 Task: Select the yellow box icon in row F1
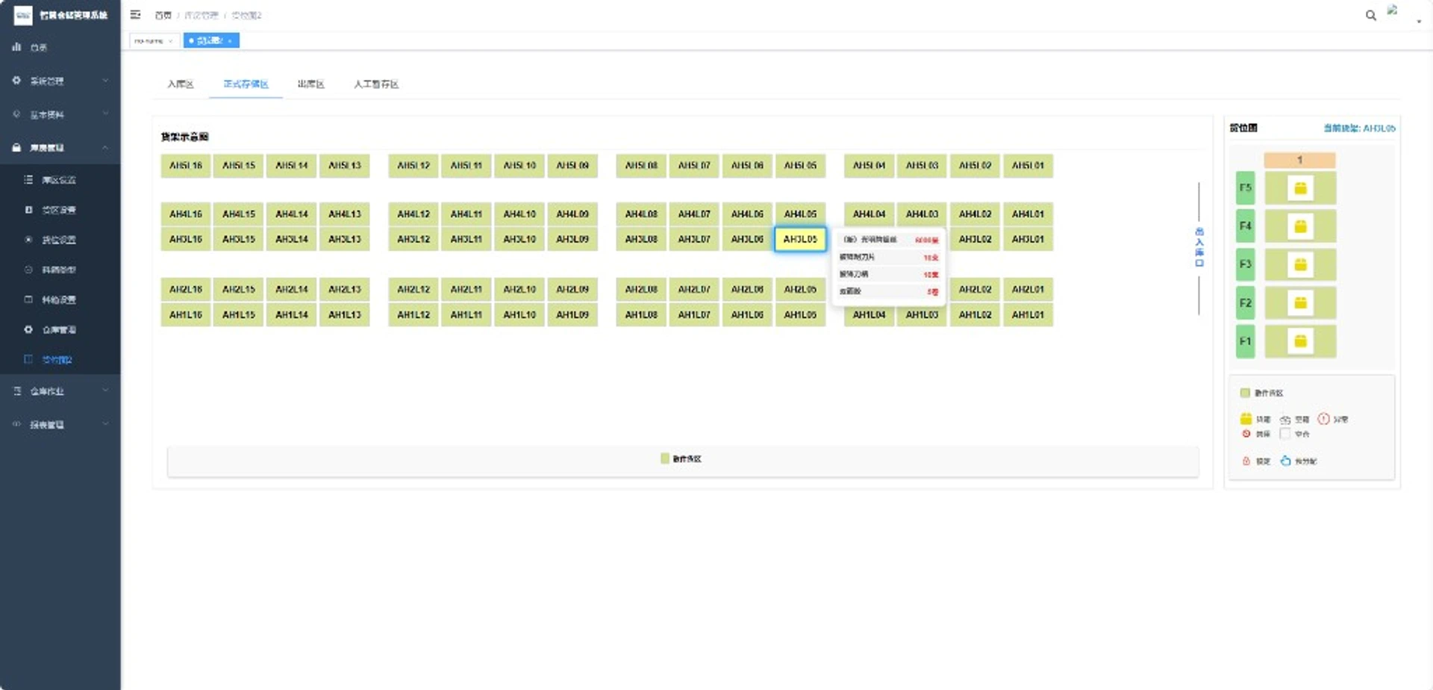pyautogui.click(x=1300, y=341)
